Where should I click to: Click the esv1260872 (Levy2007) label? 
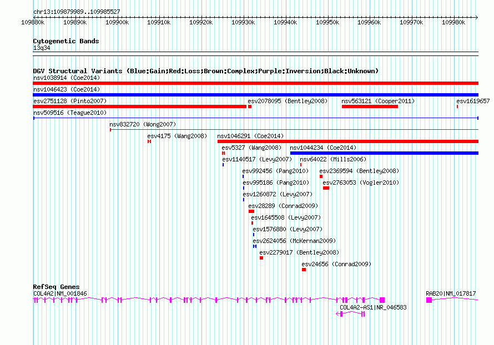[x=278, y=194]
